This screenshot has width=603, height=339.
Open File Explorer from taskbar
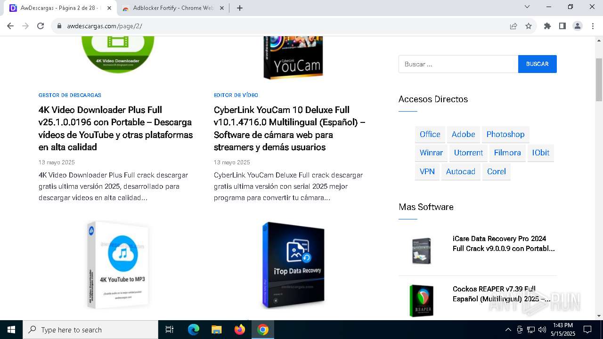(216, 330)
